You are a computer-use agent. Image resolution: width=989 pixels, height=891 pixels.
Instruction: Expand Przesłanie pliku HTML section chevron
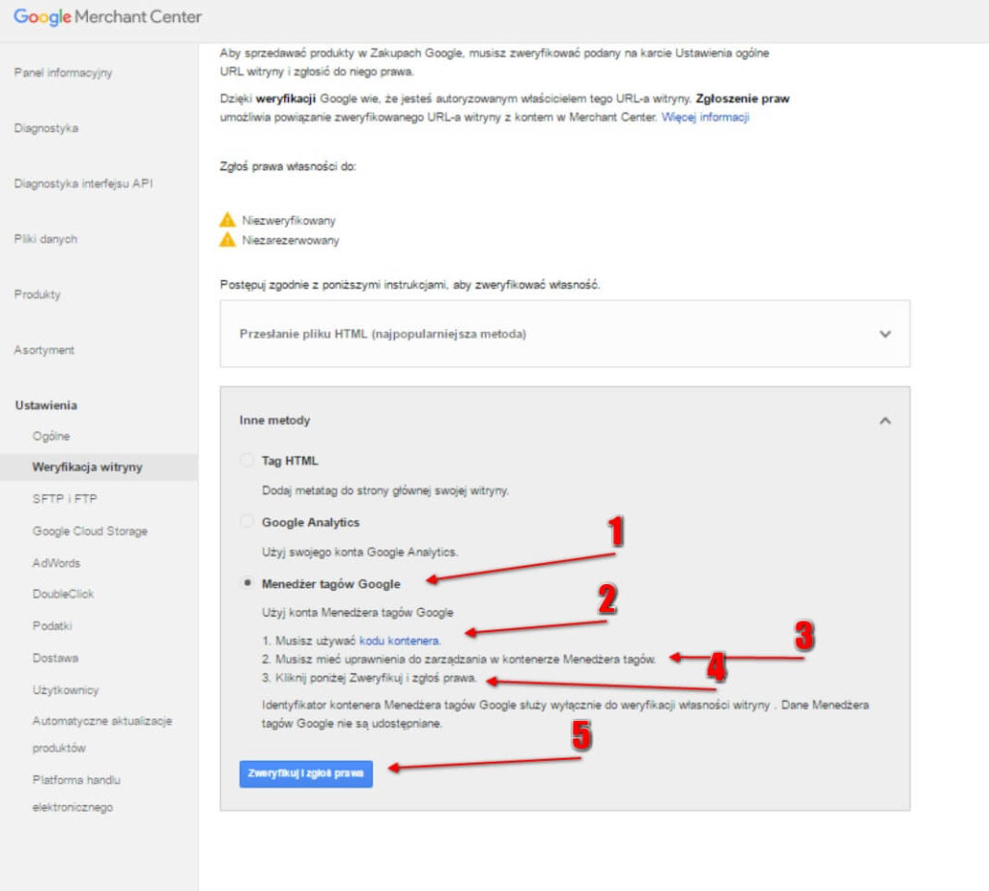[885, 334]
